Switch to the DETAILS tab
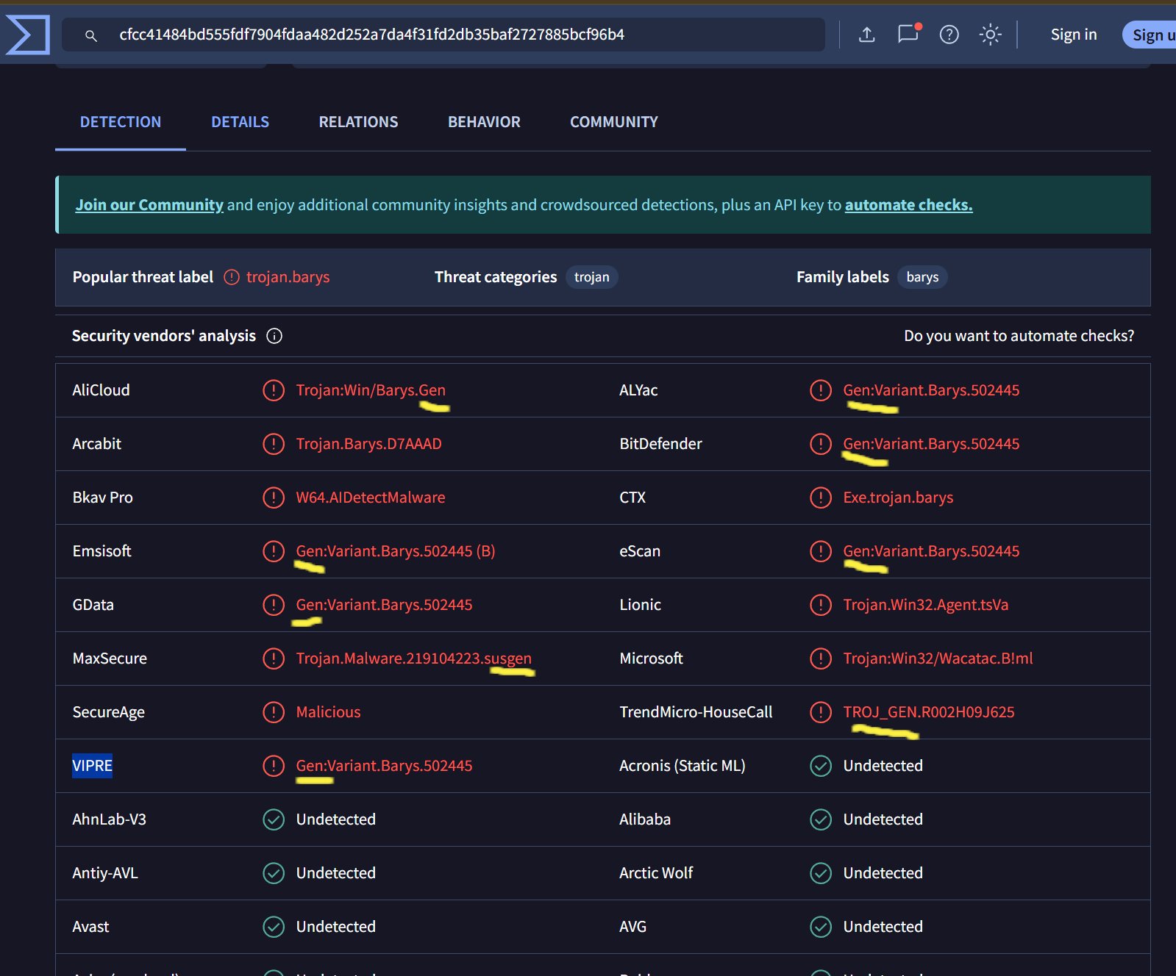Image resolution: width=1176 pixels, height=976 pixels. coord(240,122)
